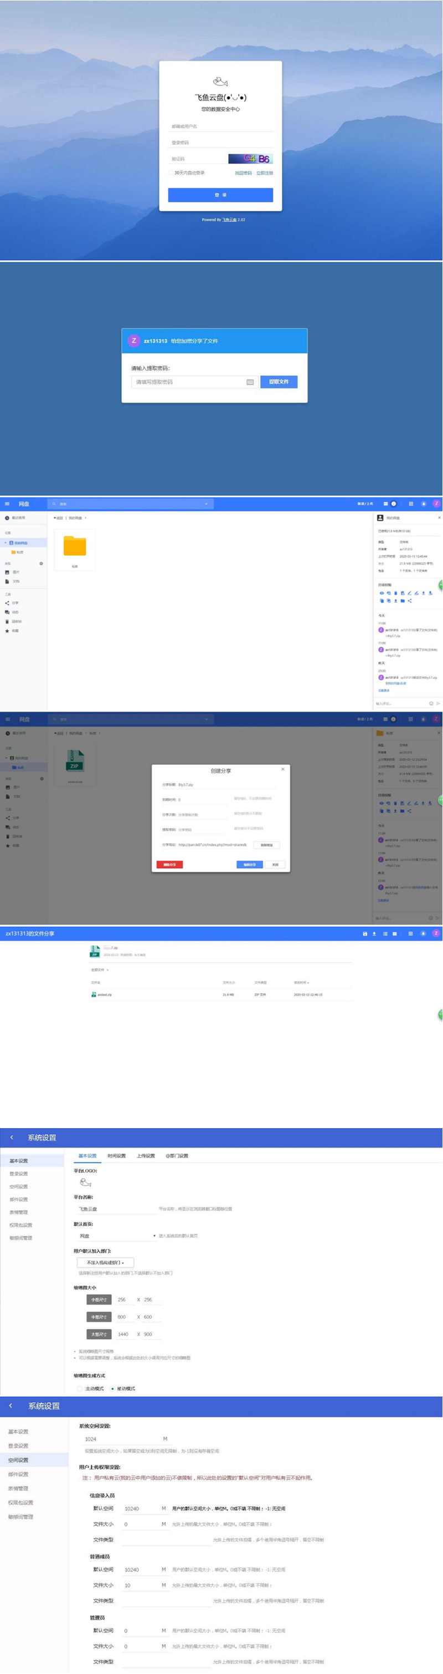Switch to the 时间设置 tab

pos(116,1156)
